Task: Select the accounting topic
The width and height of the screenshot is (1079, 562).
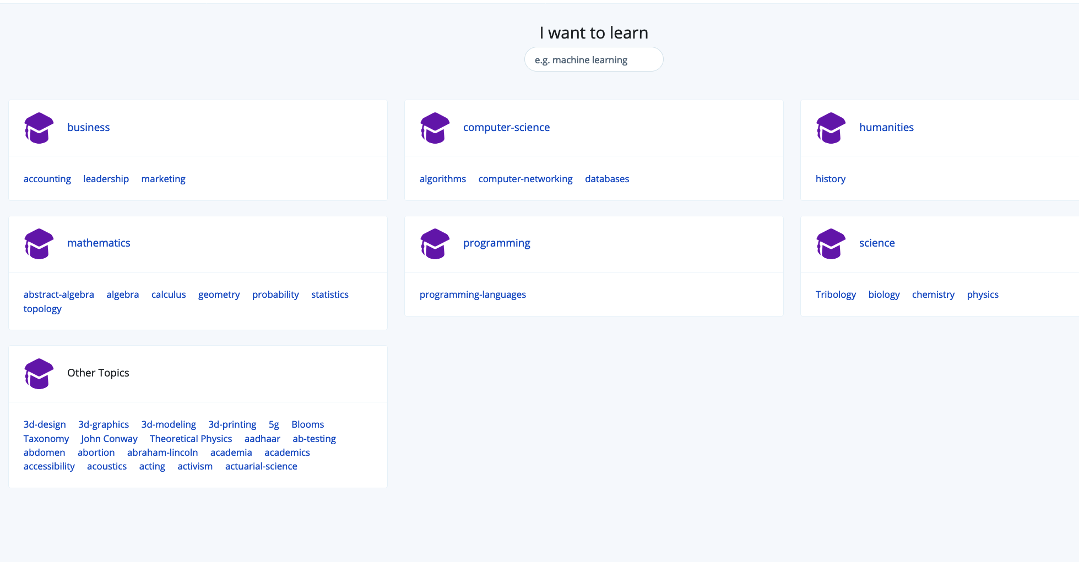Action: point(47,179)
